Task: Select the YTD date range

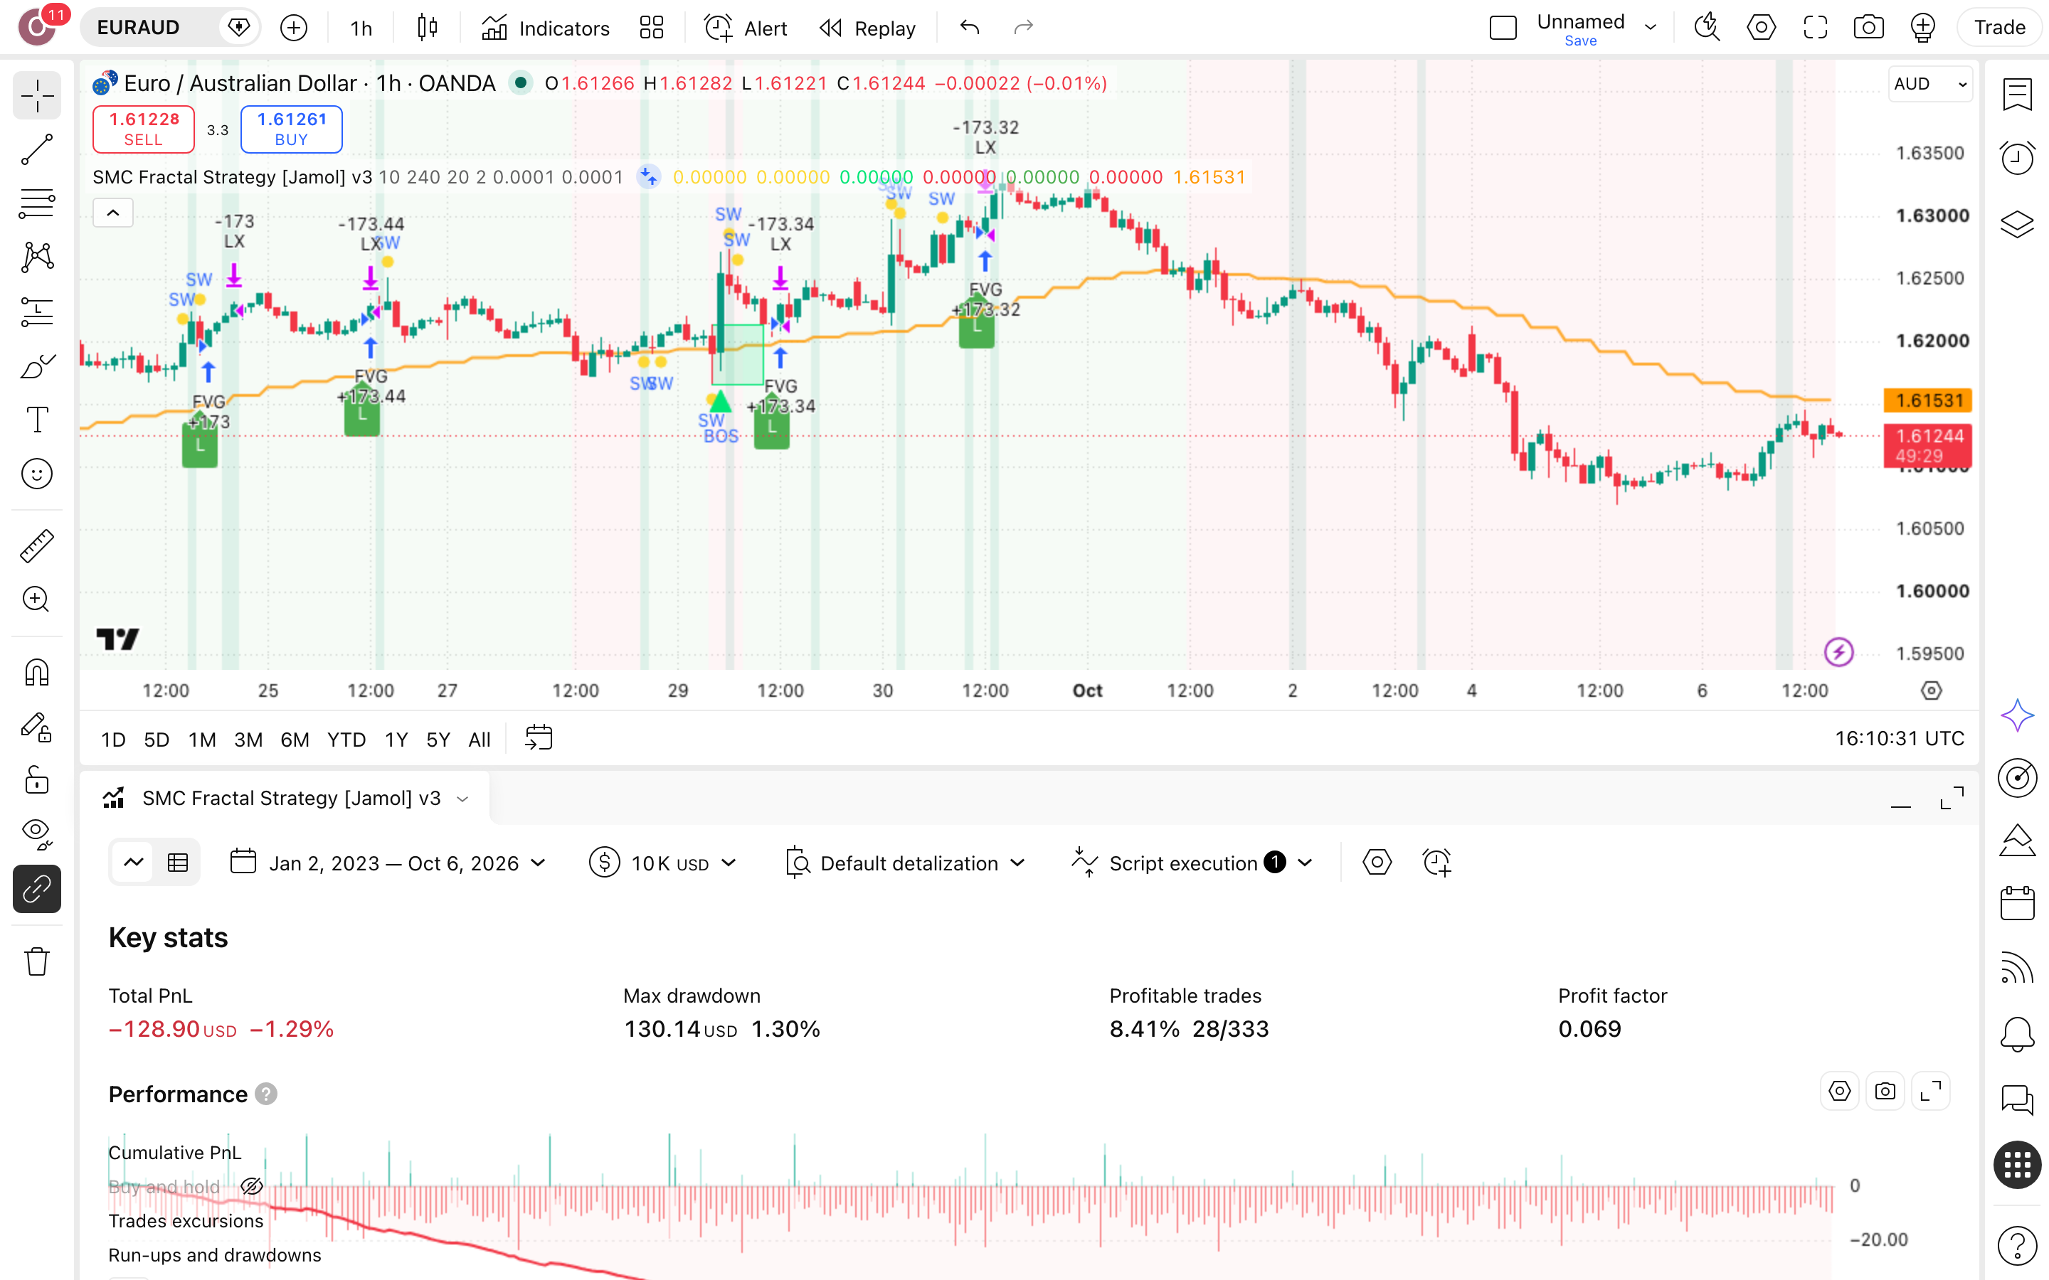Action: tap(346, 739)
